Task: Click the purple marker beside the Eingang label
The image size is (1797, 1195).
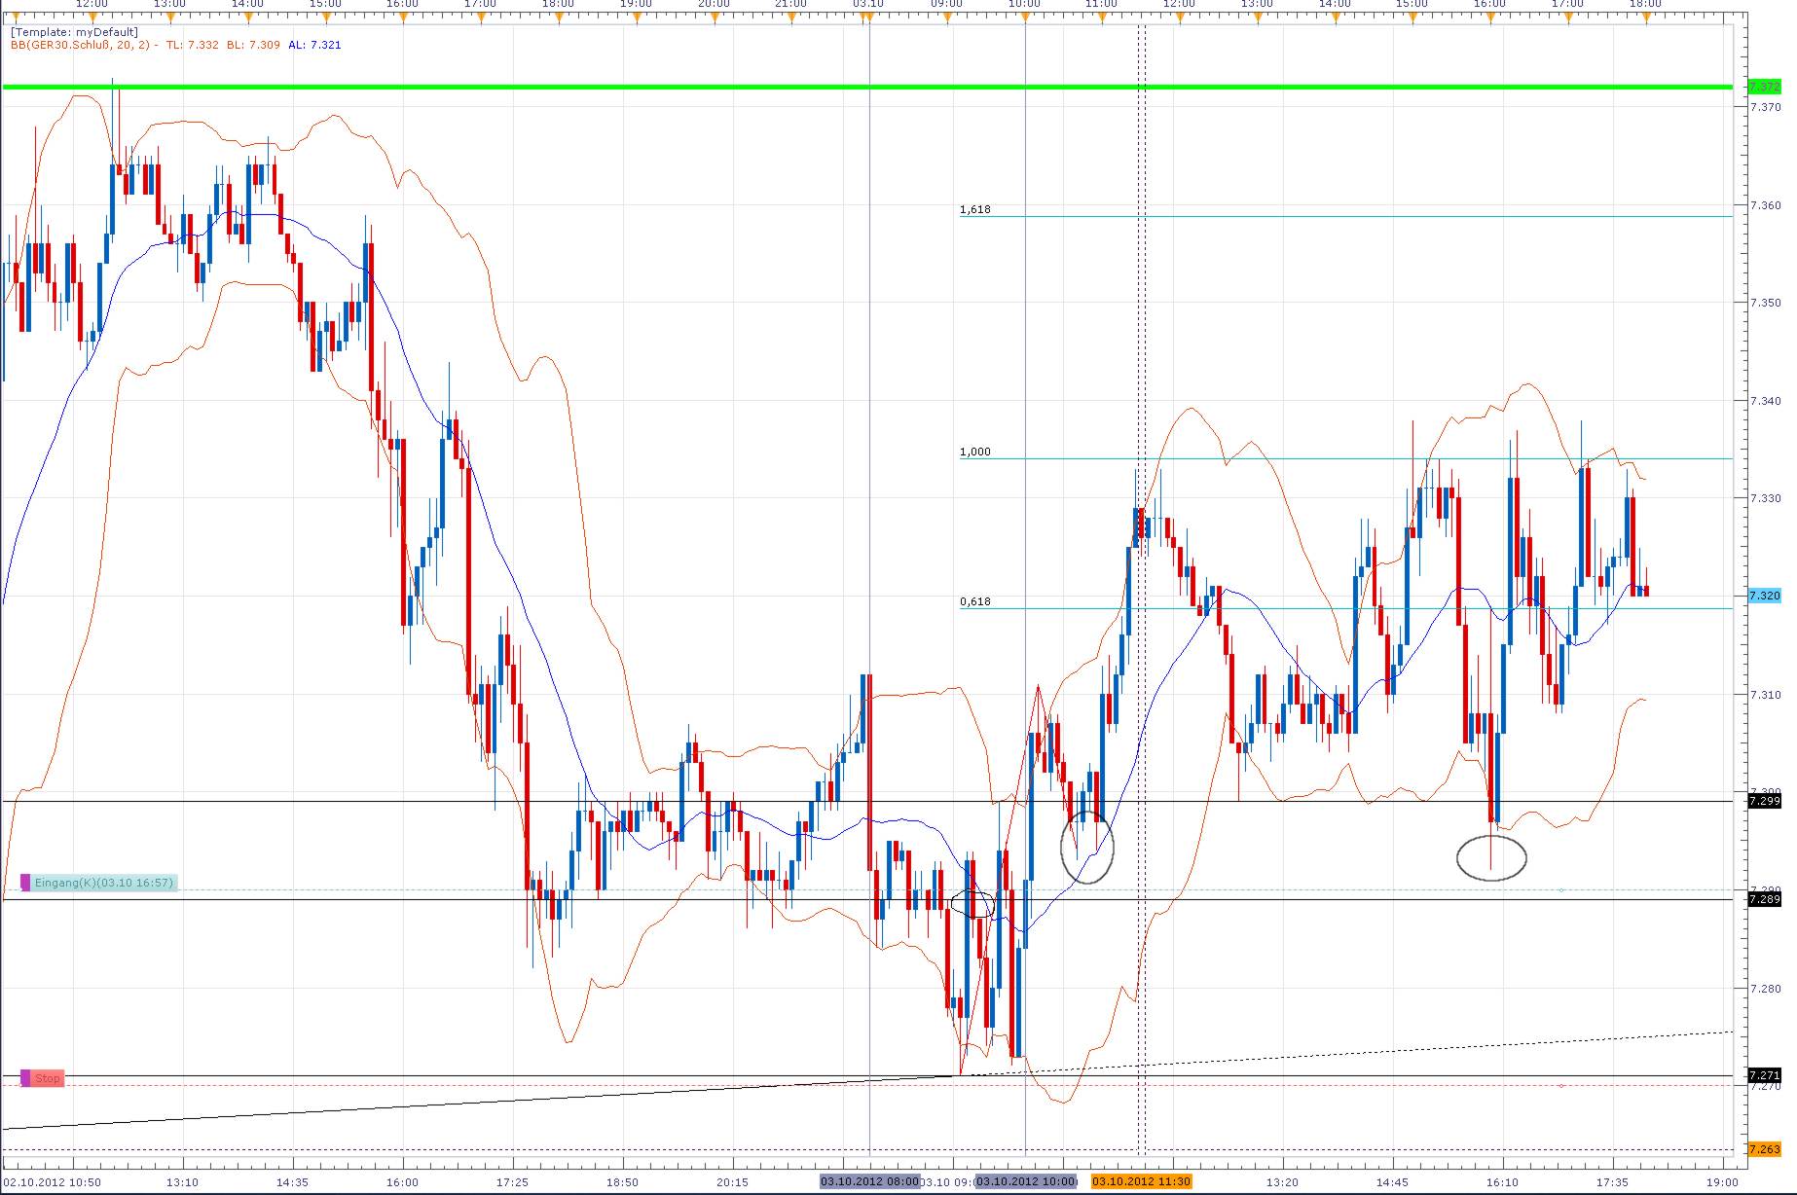Action: pyautogui.click(x=24, y=884)
